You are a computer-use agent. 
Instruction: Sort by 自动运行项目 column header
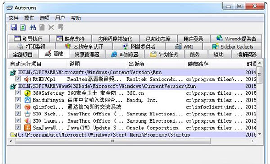coord(37,64)
